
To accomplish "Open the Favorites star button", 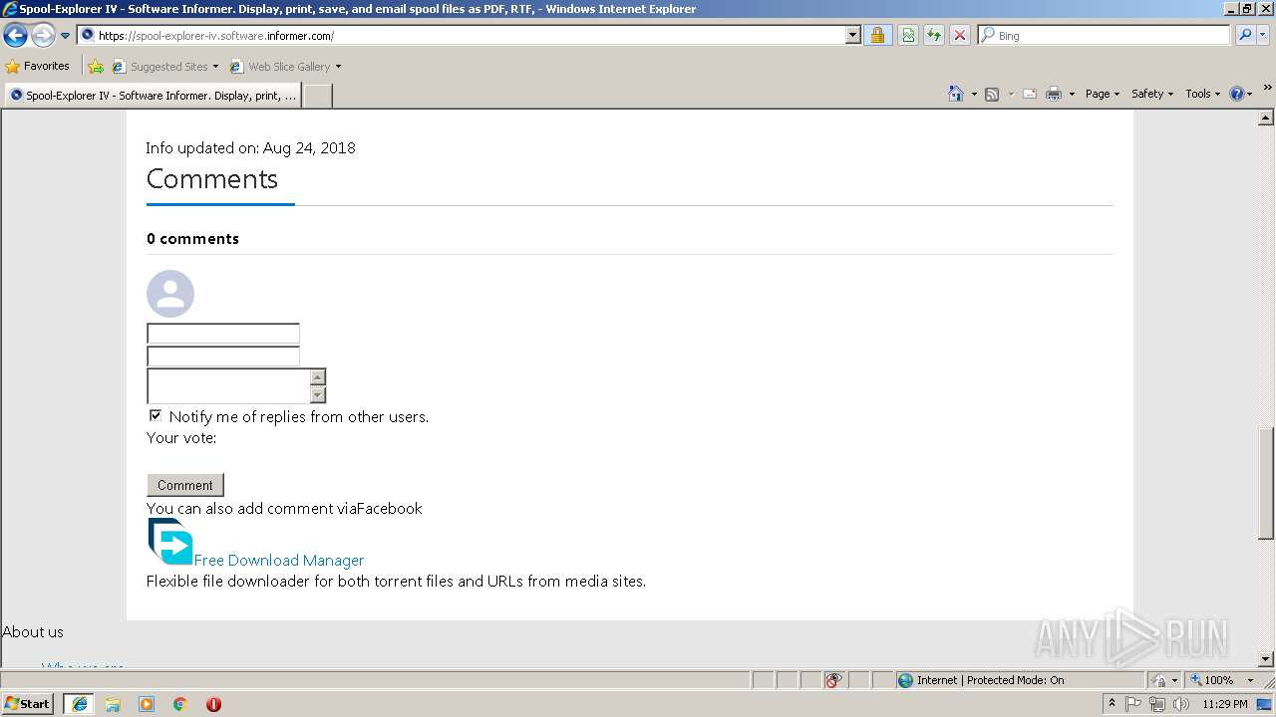I will click(x=38, y=66).
